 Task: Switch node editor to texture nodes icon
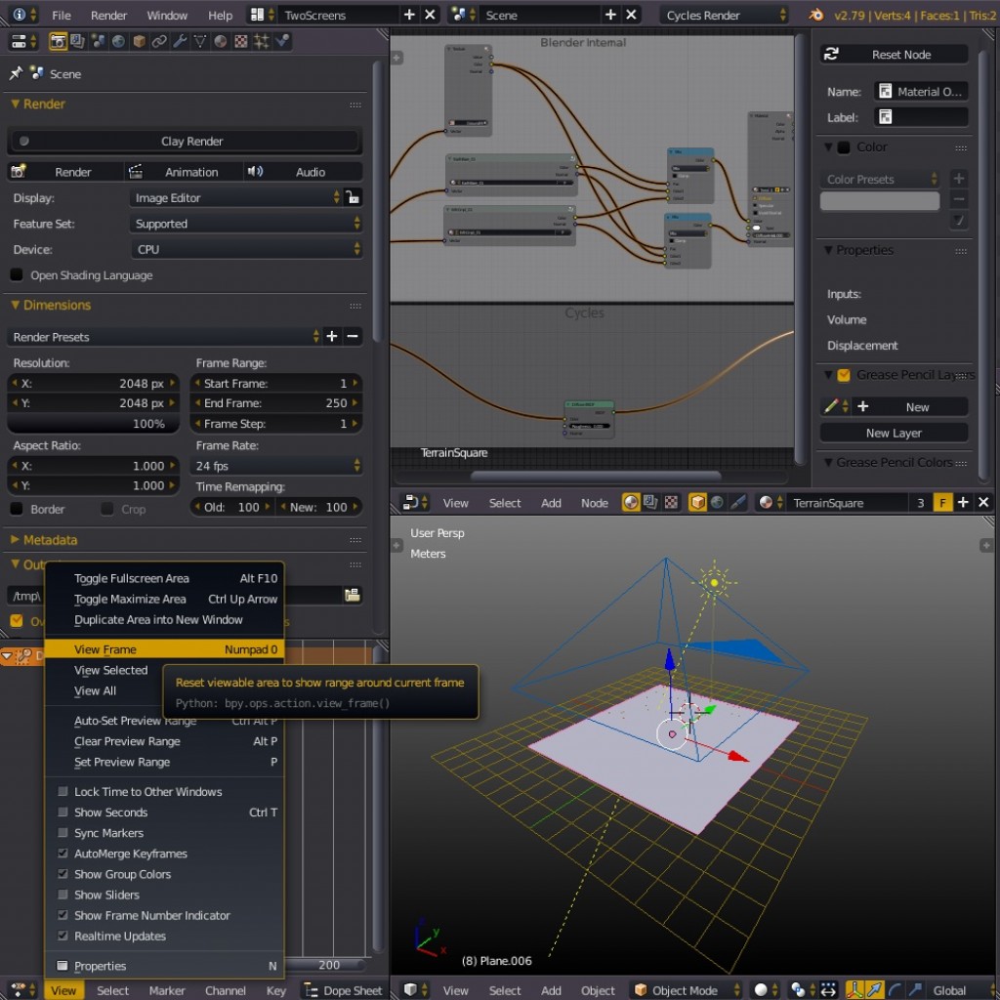[x=672, y=503]
